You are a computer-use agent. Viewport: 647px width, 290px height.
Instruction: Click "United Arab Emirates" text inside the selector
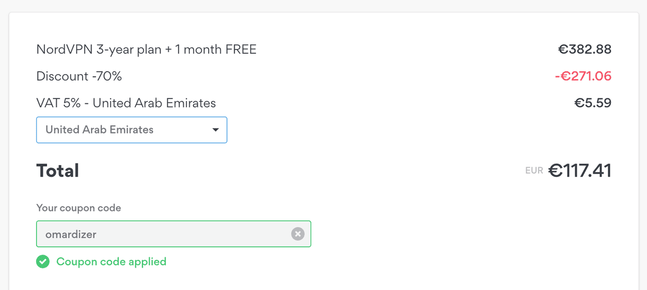100,130
